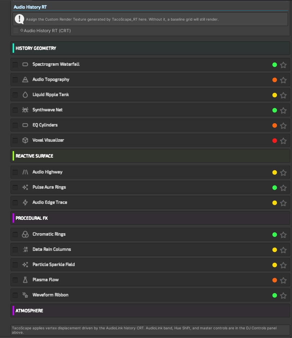
Task: Enable the Spectrogram Waterfall checkbox
Action: [x=15, y=65]
